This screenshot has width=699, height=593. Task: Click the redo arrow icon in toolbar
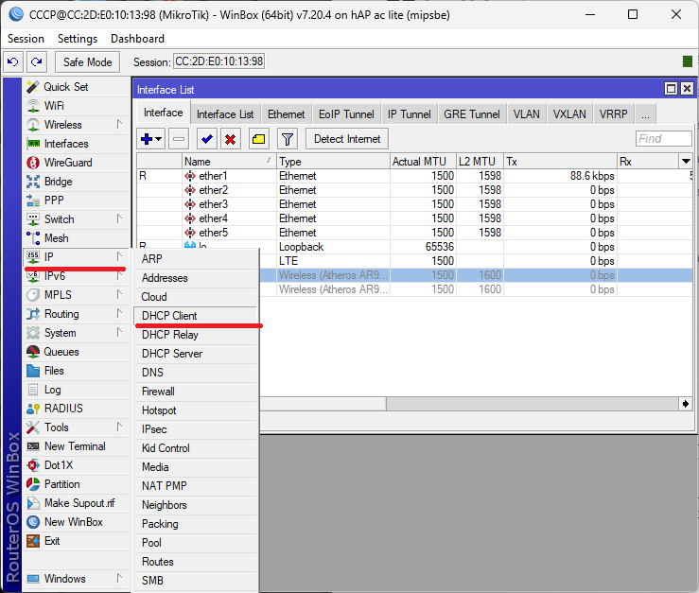point(36,61)
